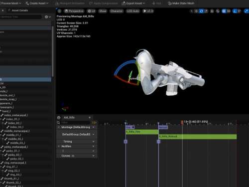
Task: Open the Create Asset menu
Action: click(37, 3)
